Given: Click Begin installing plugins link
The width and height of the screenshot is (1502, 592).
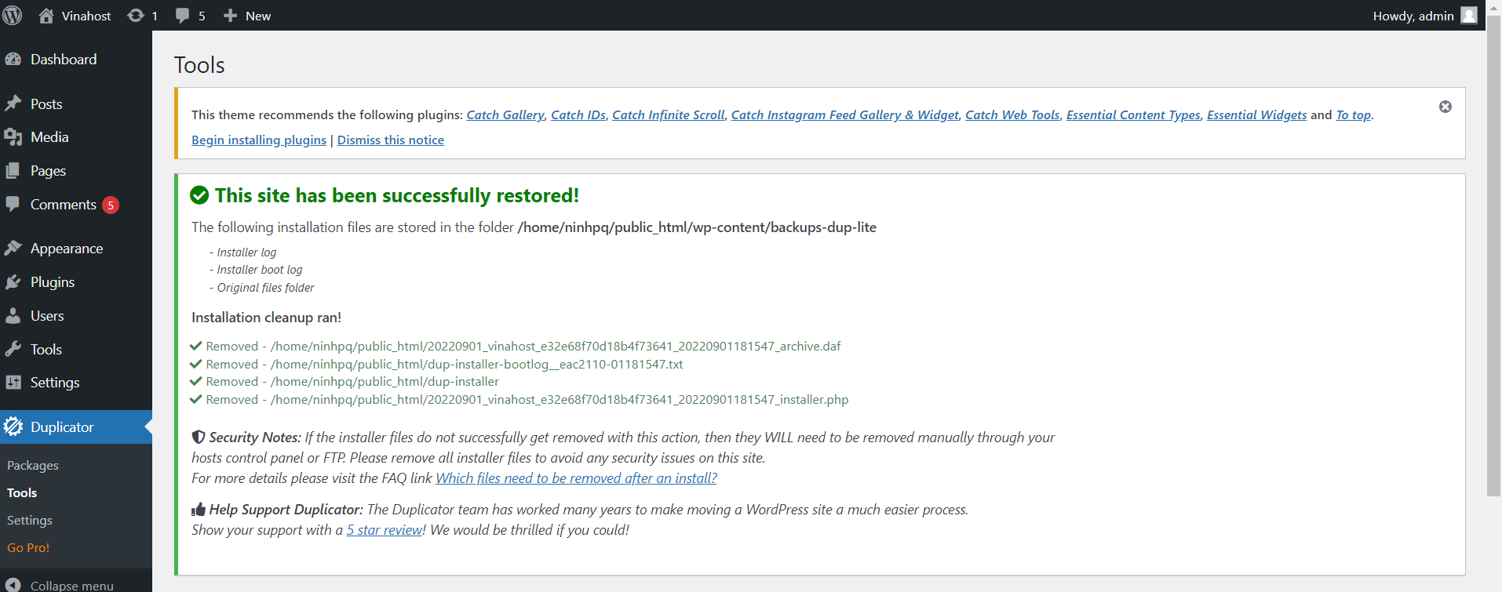Looking at the screenshot, I should point(259,140).
